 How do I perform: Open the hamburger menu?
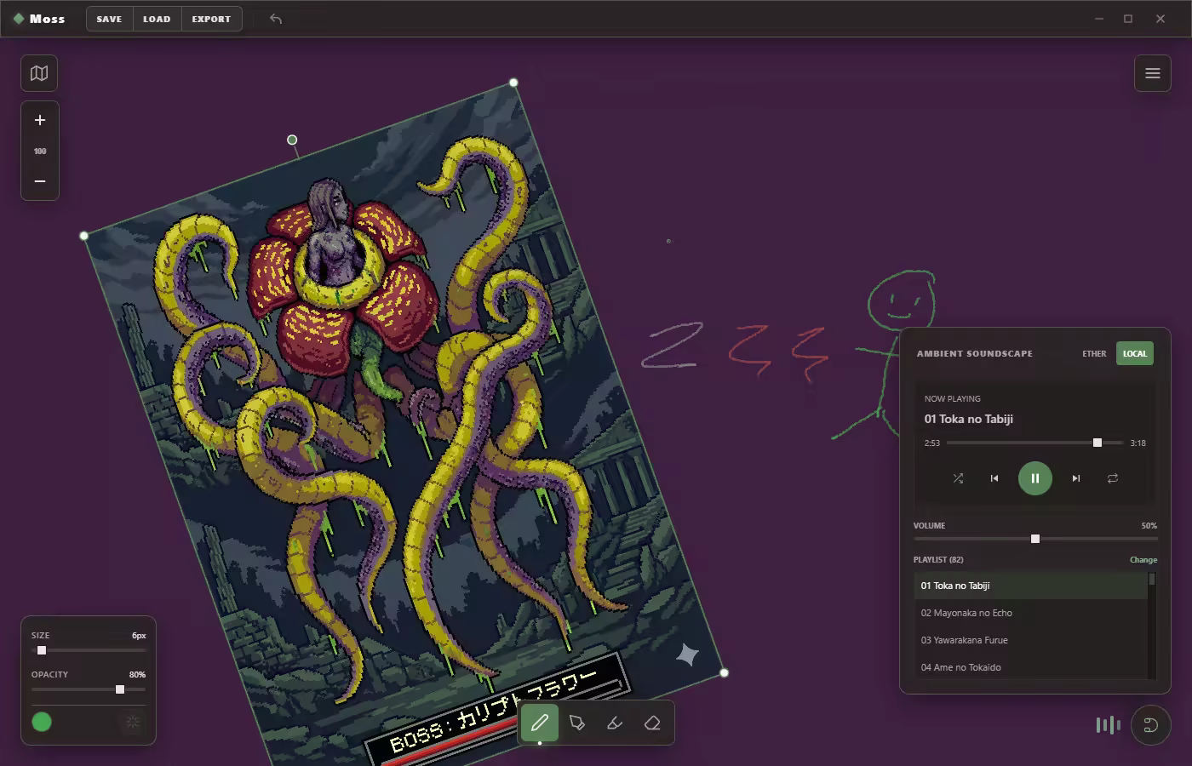click(x=1152, y=73)
